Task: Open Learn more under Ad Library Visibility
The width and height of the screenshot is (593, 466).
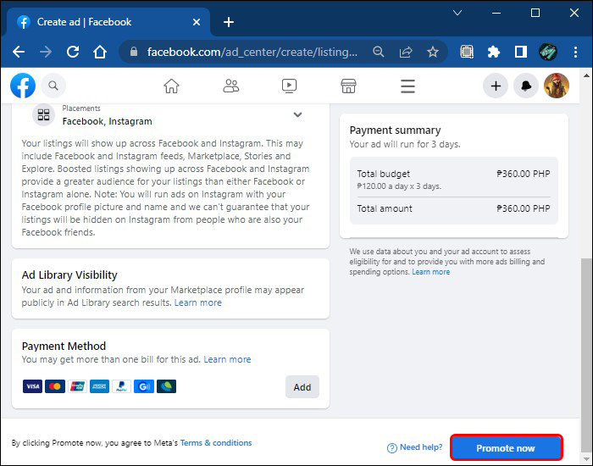Action: click(197, 302)
